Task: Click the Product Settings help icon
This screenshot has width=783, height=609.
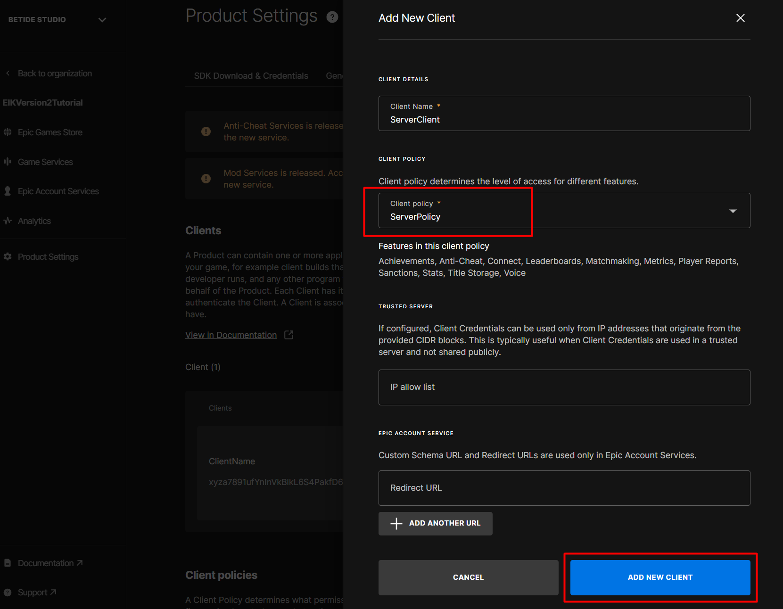Action: click(x=332, y=17)
